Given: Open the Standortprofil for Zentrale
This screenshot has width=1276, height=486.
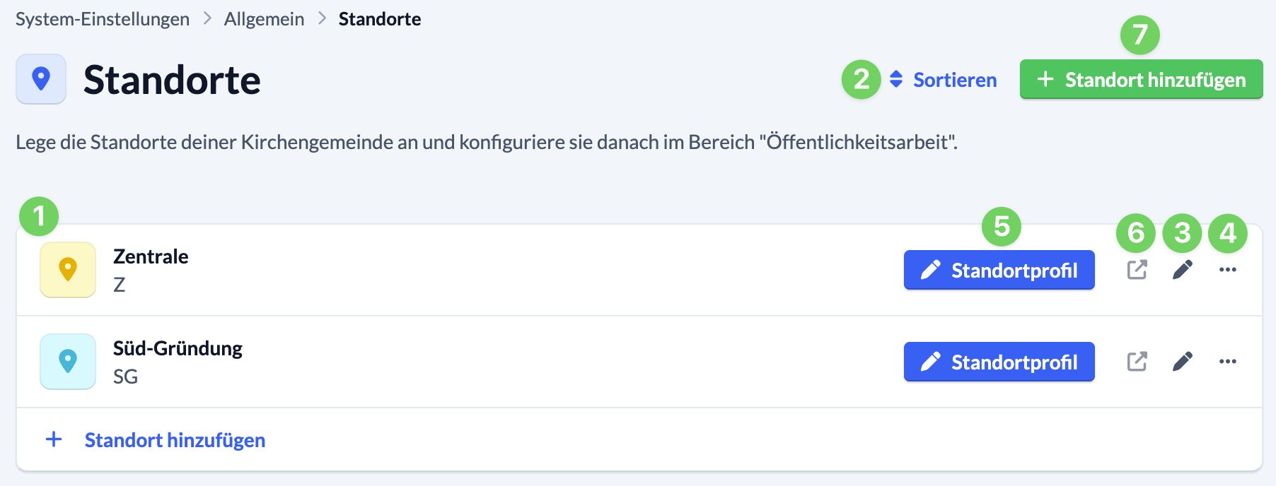Looking at the screenshot, I should [998, 269].
